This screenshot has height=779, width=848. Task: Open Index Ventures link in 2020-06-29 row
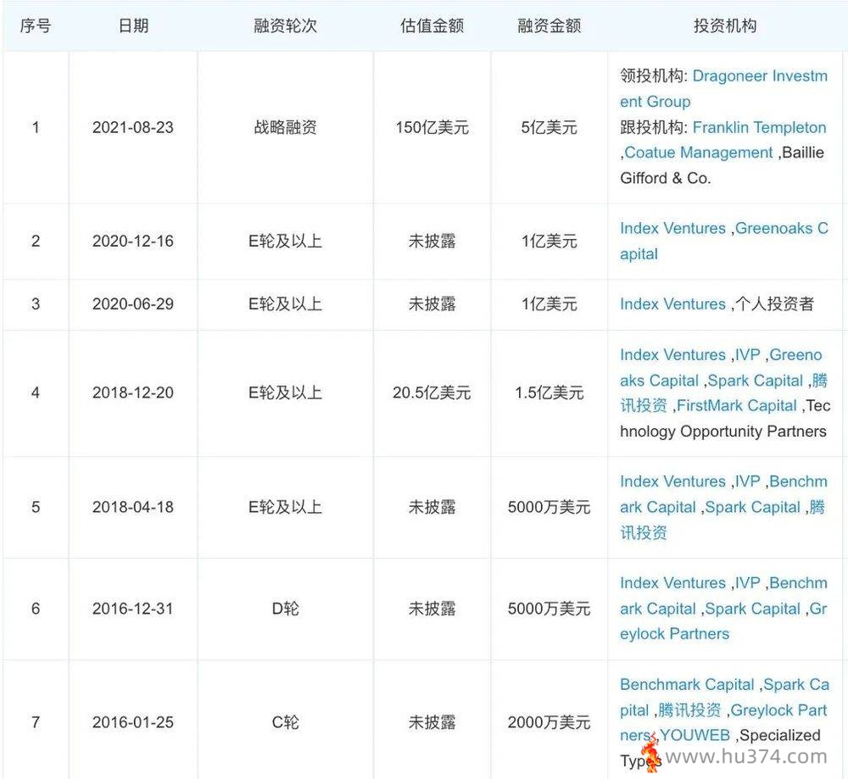[x=672, y=303]
